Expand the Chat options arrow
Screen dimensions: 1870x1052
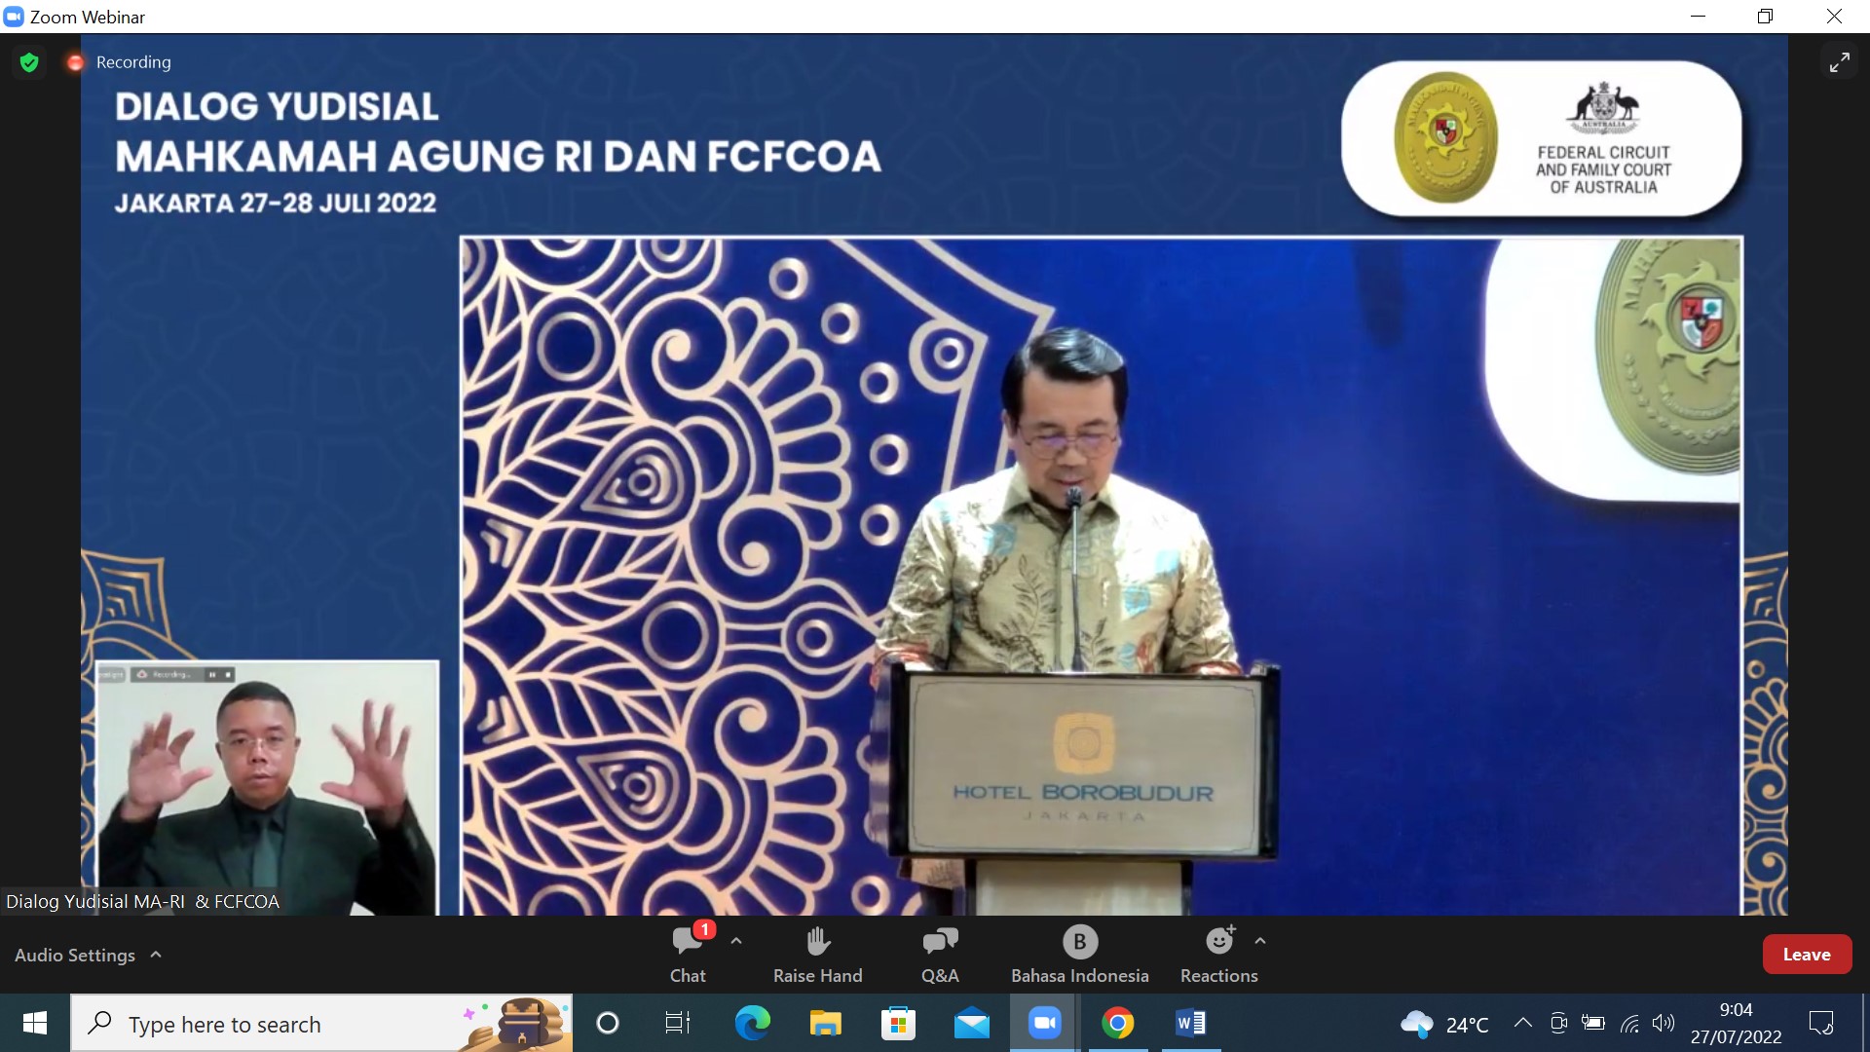point(736,941)
